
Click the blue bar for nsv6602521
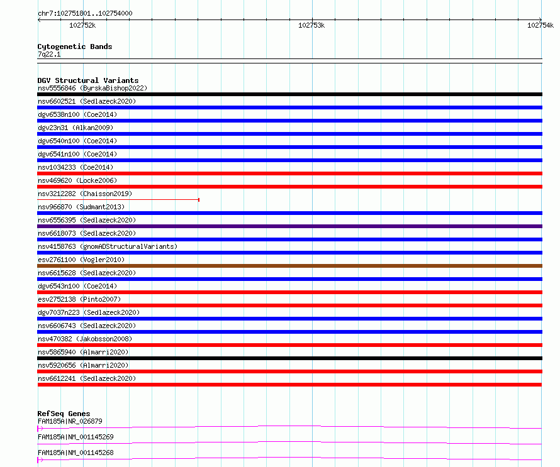tap(289, 107)
